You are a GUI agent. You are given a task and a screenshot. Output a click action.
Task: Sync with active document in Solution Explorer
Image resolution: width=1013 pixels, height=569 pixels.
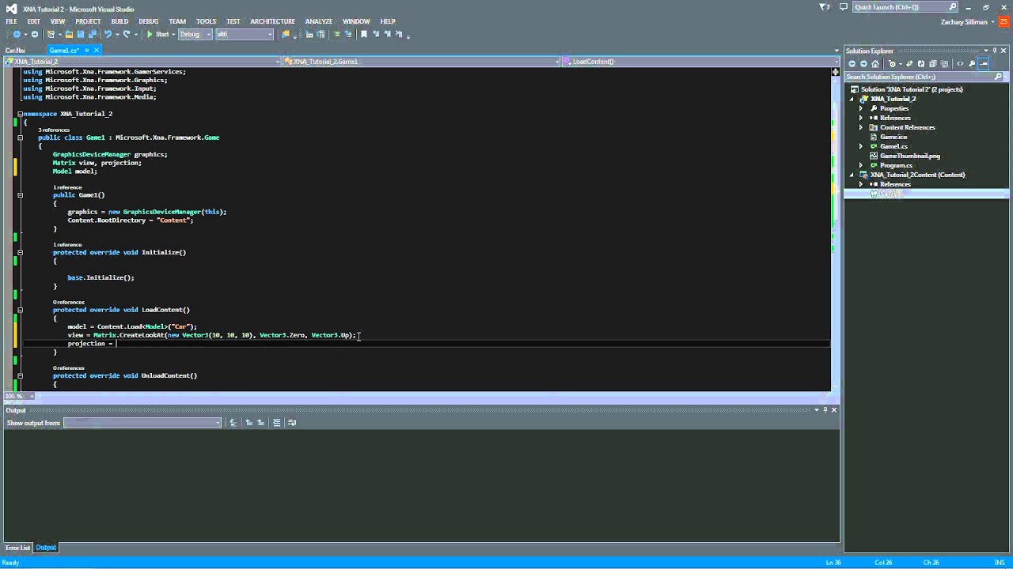(x=909, y=64)
